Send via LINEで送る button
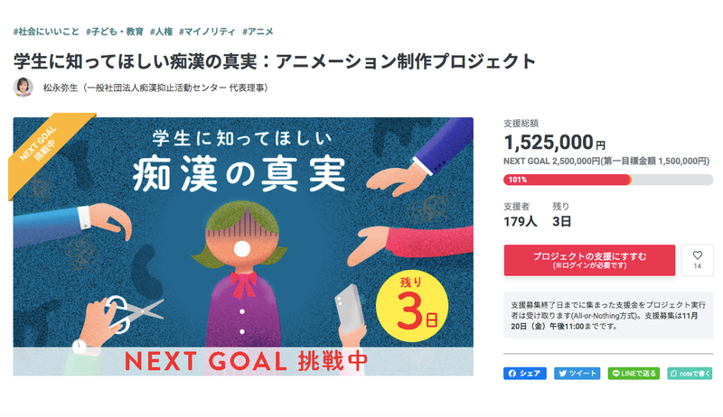723x417 pixels. [x=634, y=374]
